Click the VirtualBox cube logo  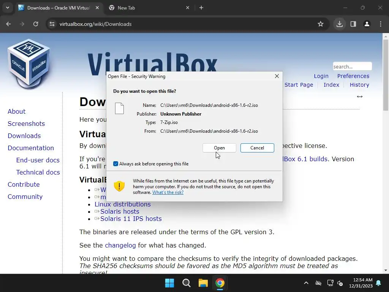tap(29, 64)
